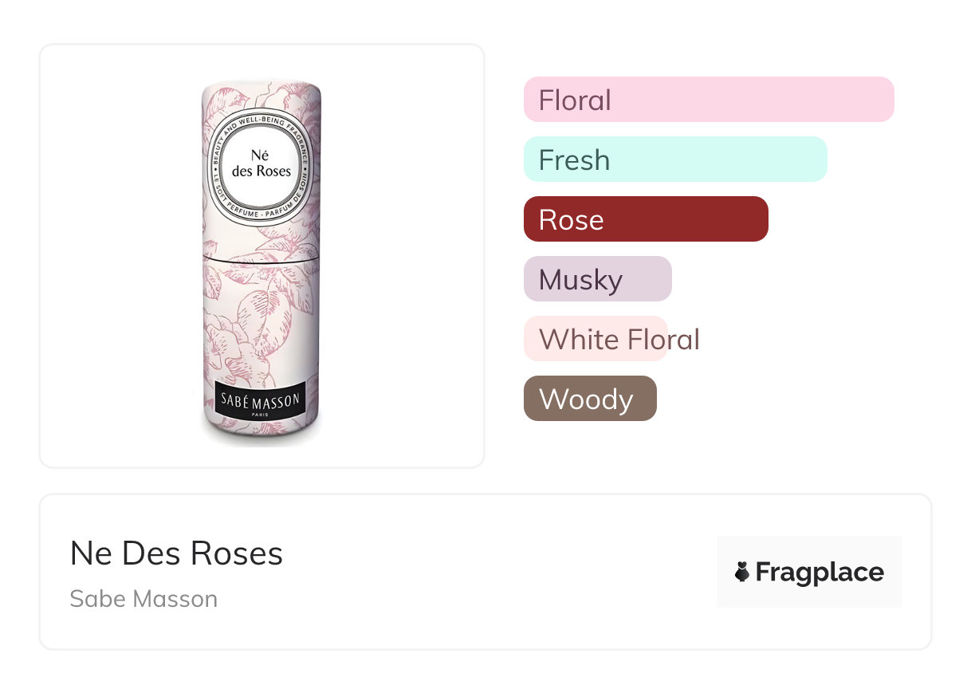
Task: Click the Fragplace logo wordmark
Action: point(819,573)
